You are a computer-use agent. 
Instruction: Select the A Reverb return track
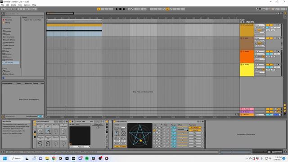tap(247, 109)
